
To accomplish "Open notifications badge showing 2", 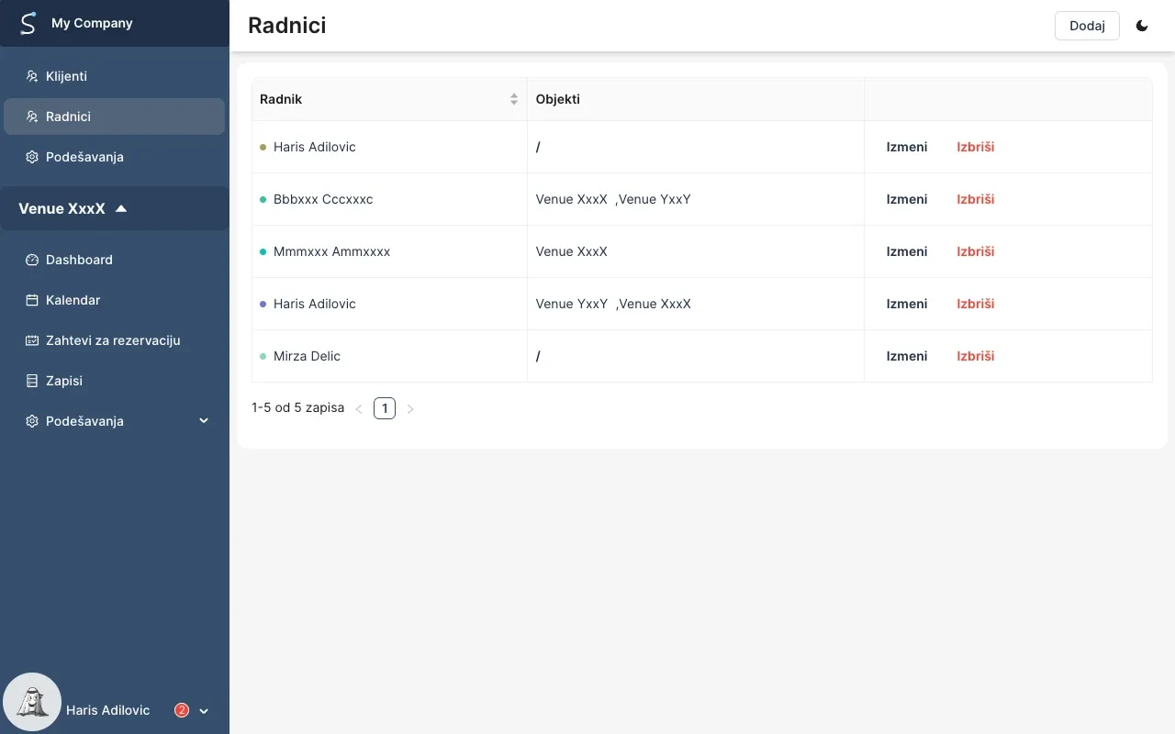I will (x=182, y=710).
